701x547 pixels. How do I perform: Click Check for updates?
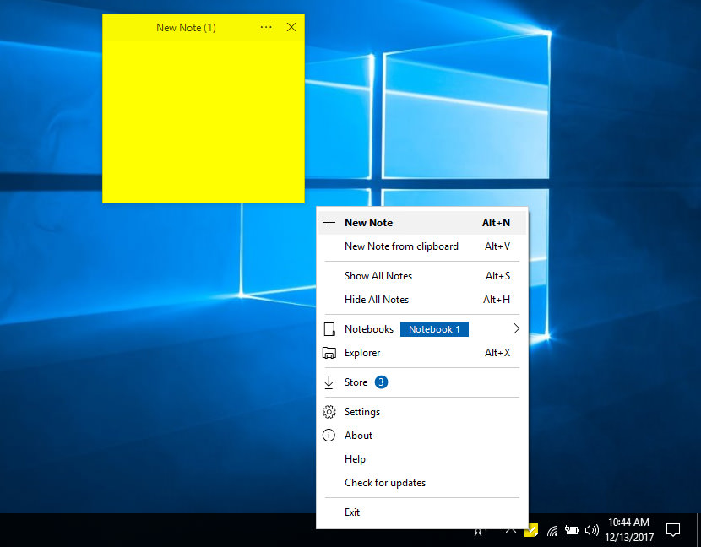point(384,483)
